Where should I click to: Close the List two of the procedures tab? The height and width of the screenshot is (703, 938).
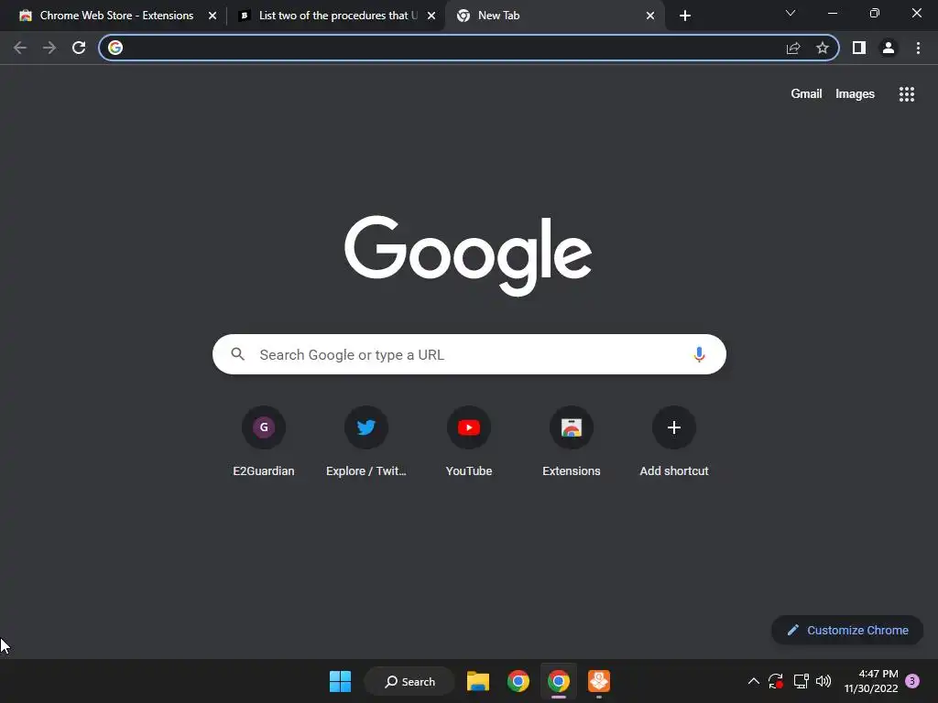coord(431,16)
